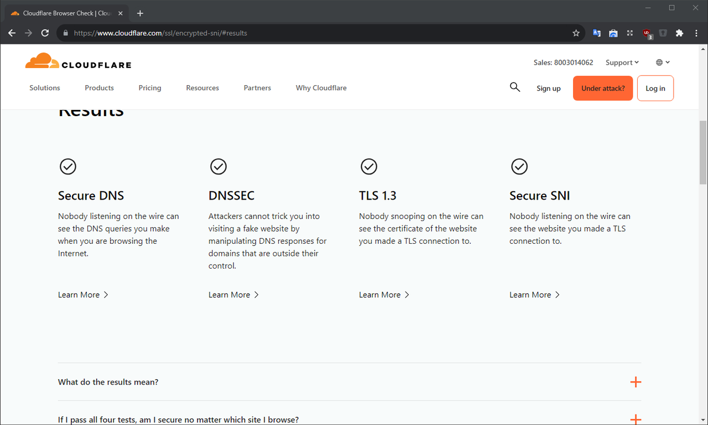Click the fullscreen arrows extension icon
The width and height of the screenshot is (708, 425).
click(630, 33)
